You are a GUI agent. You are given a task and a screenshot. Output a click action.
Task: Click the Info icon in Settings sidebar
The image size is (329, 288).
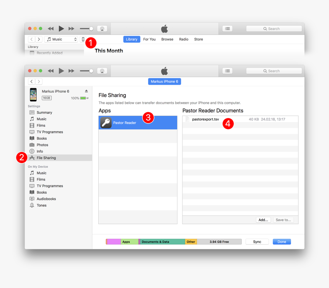[x=33, y=151]
